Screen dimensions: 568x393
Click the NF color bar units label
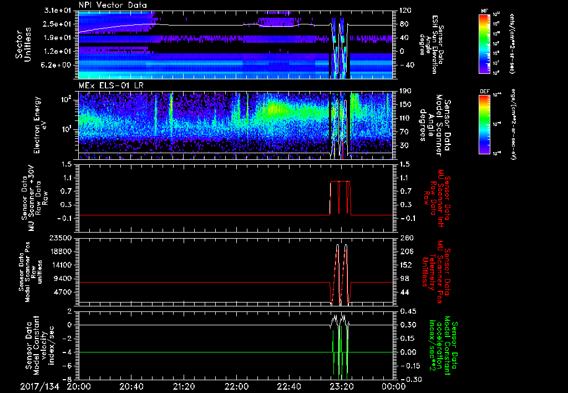click(511, 43)
